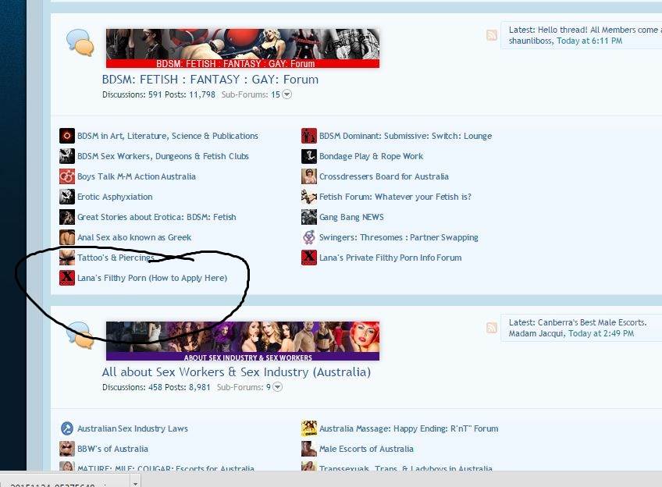Open All about Sex Workers & Sex Industry forum

pyautogui.click(x=236, y=371)
